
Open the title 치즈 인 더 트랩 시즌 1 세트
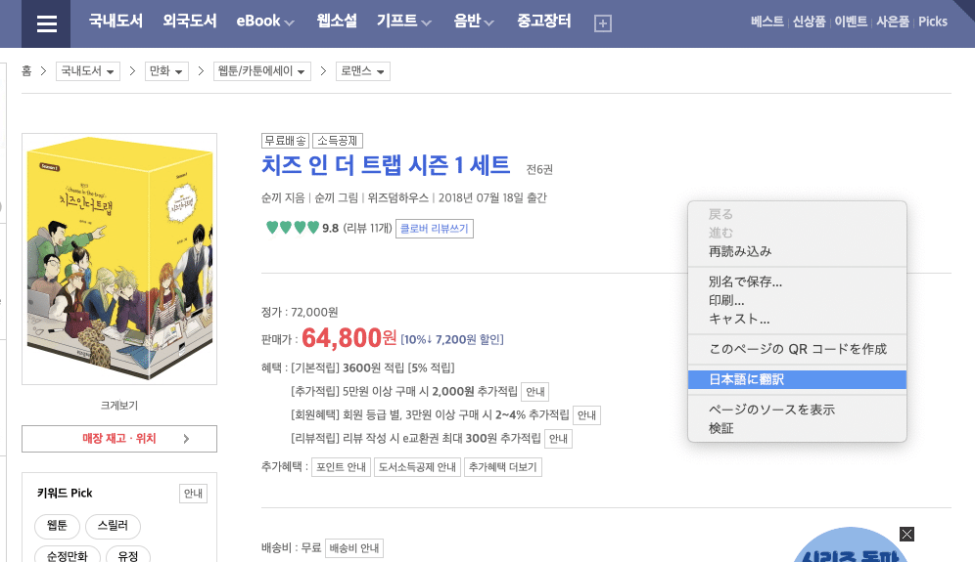[x=386, y=166]
